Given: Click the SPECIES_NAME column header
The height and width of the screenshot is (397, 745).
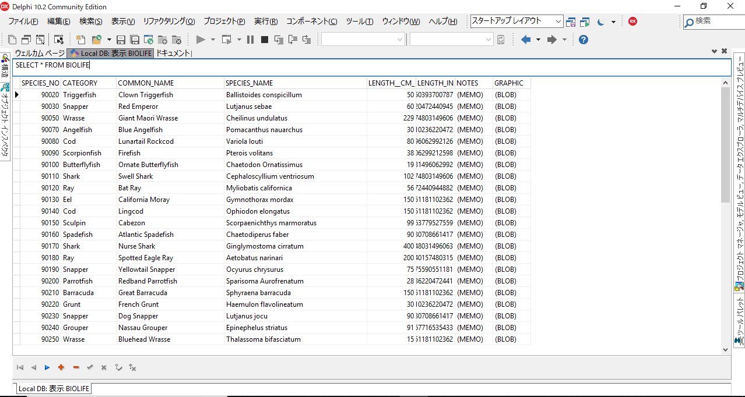Looking at the screenshot, I should 249,83.
